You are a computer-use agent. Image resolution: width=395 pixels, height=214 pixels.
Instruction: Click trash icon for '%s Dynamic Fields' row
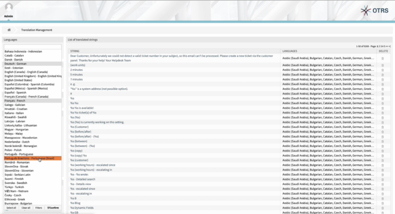[383, 208]
